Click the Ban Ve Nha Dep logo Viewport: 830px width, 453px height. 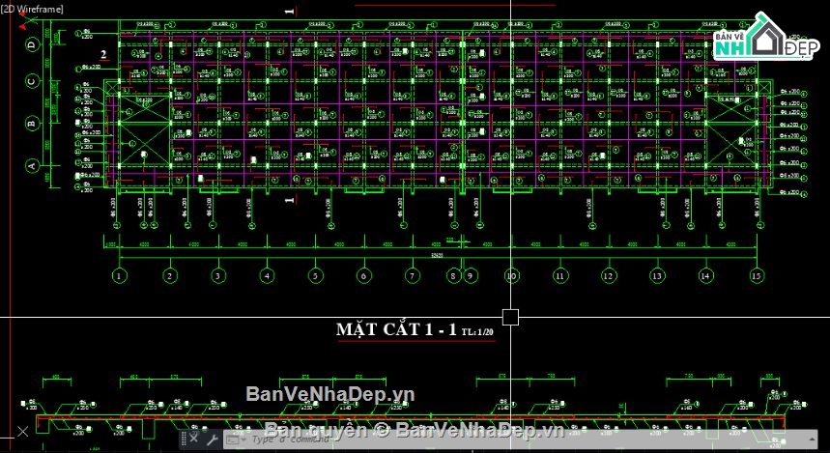pyautogui.click(x=758, y=41)
